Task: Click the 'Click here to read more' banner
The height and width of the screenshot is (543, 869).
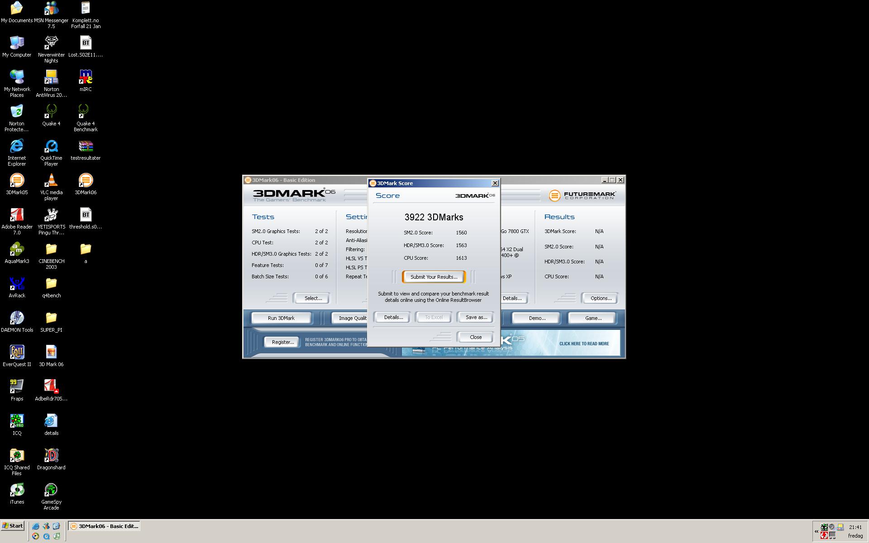Action: tap(584, 343)
